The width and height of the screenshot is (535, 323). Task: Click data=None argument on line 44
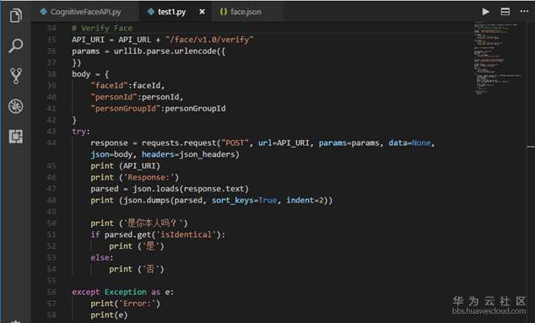(409, 143)
